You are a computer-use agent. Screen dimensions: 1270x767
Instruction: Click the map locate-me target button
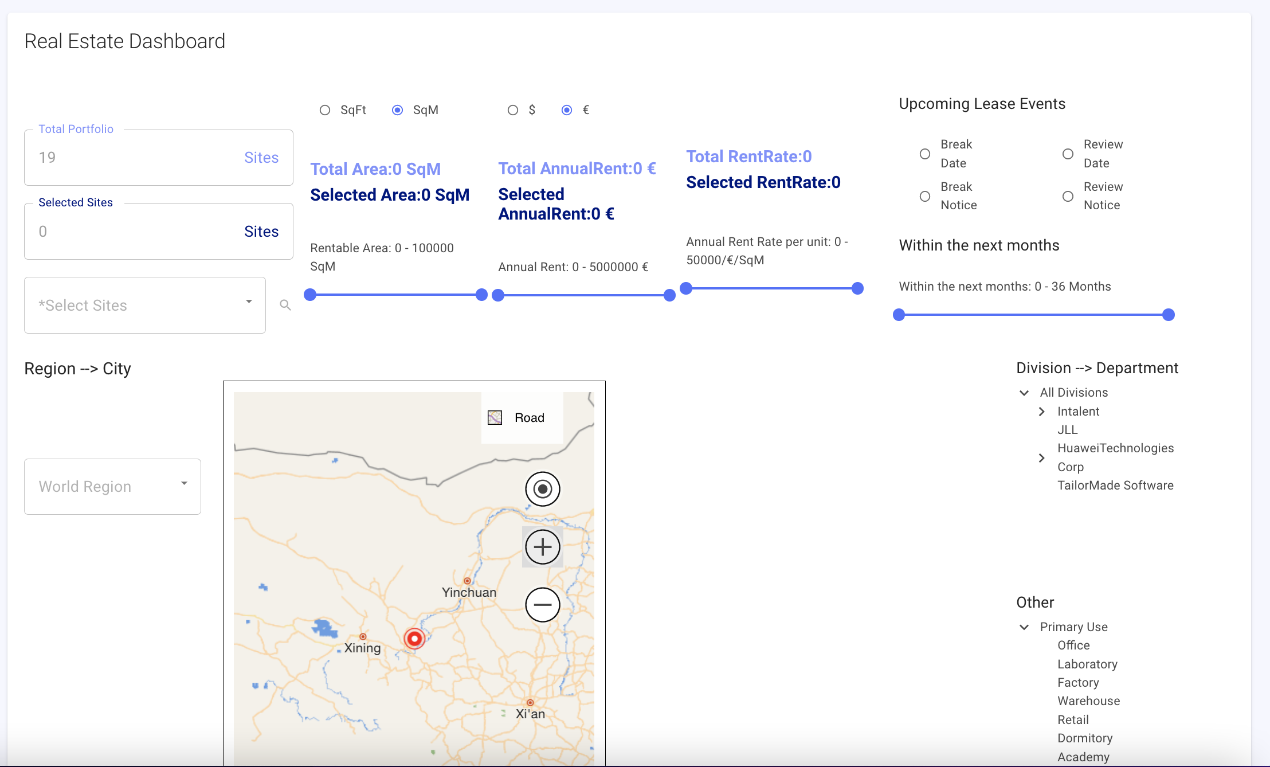point(542,489)
